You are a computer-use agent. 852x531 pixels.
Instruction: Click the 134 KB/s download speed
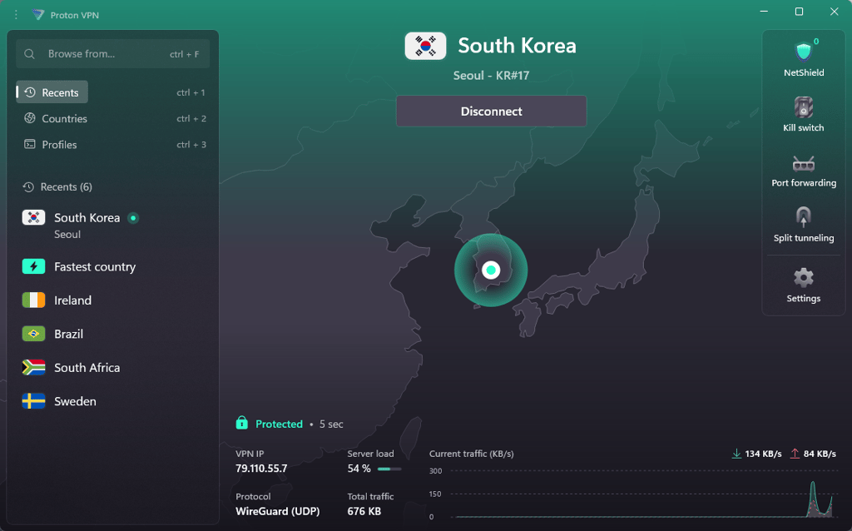pos(764,454)
